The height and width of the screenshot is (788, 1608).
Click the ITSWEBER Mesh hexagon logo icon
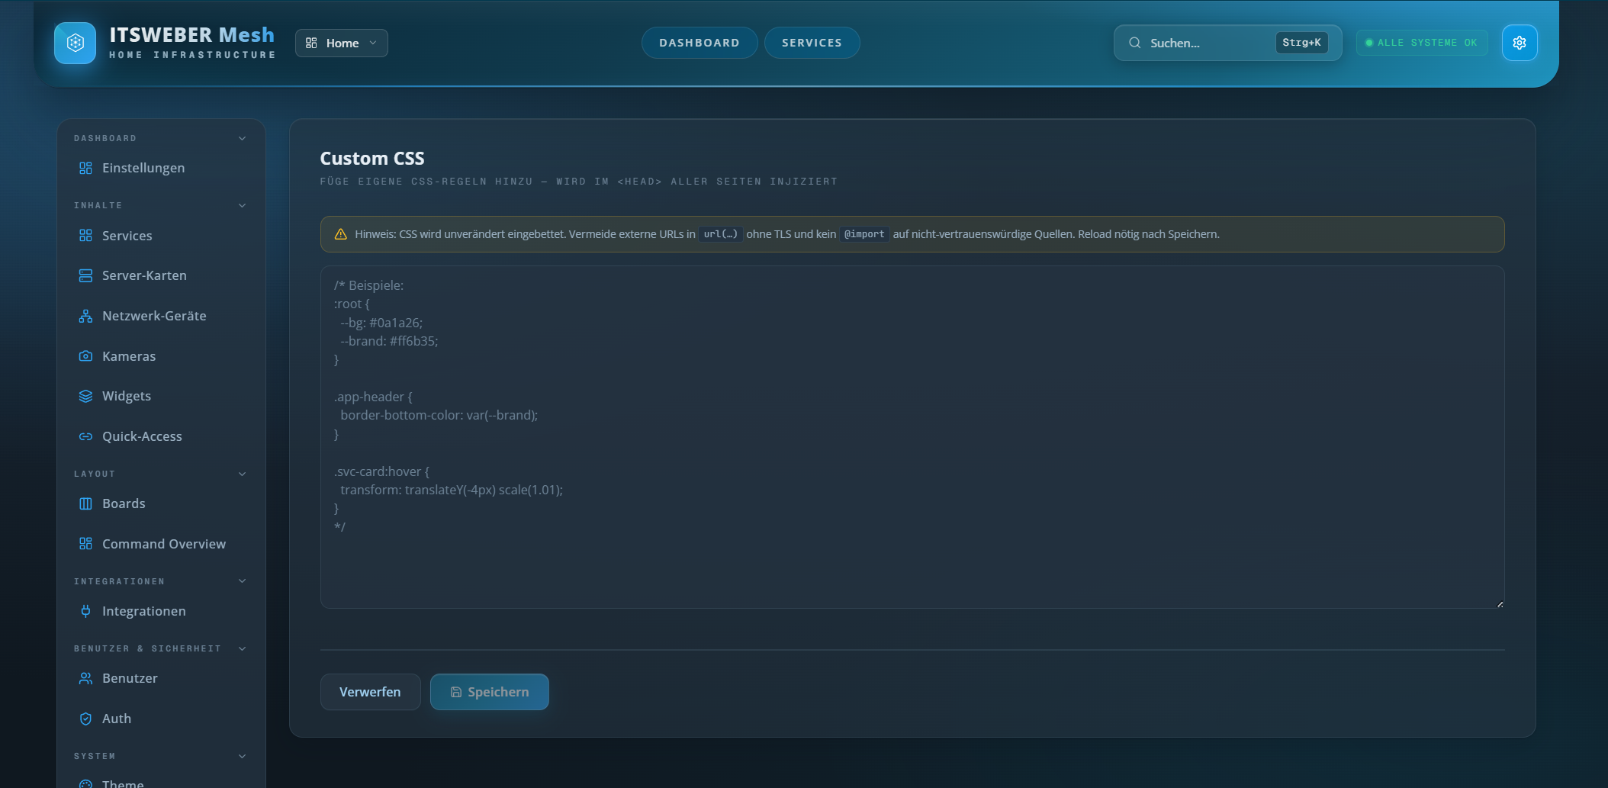[x=75, y=43]
